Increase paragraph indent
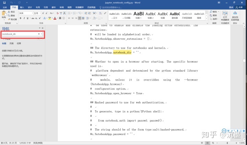Screen dimensions: 247x145 click(89, 13)
